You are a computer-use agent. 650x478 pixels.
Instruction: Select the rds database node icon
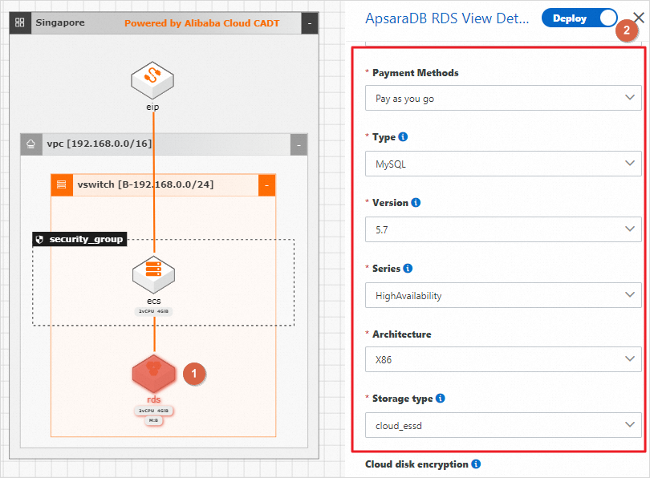click(x=154, y=373)
